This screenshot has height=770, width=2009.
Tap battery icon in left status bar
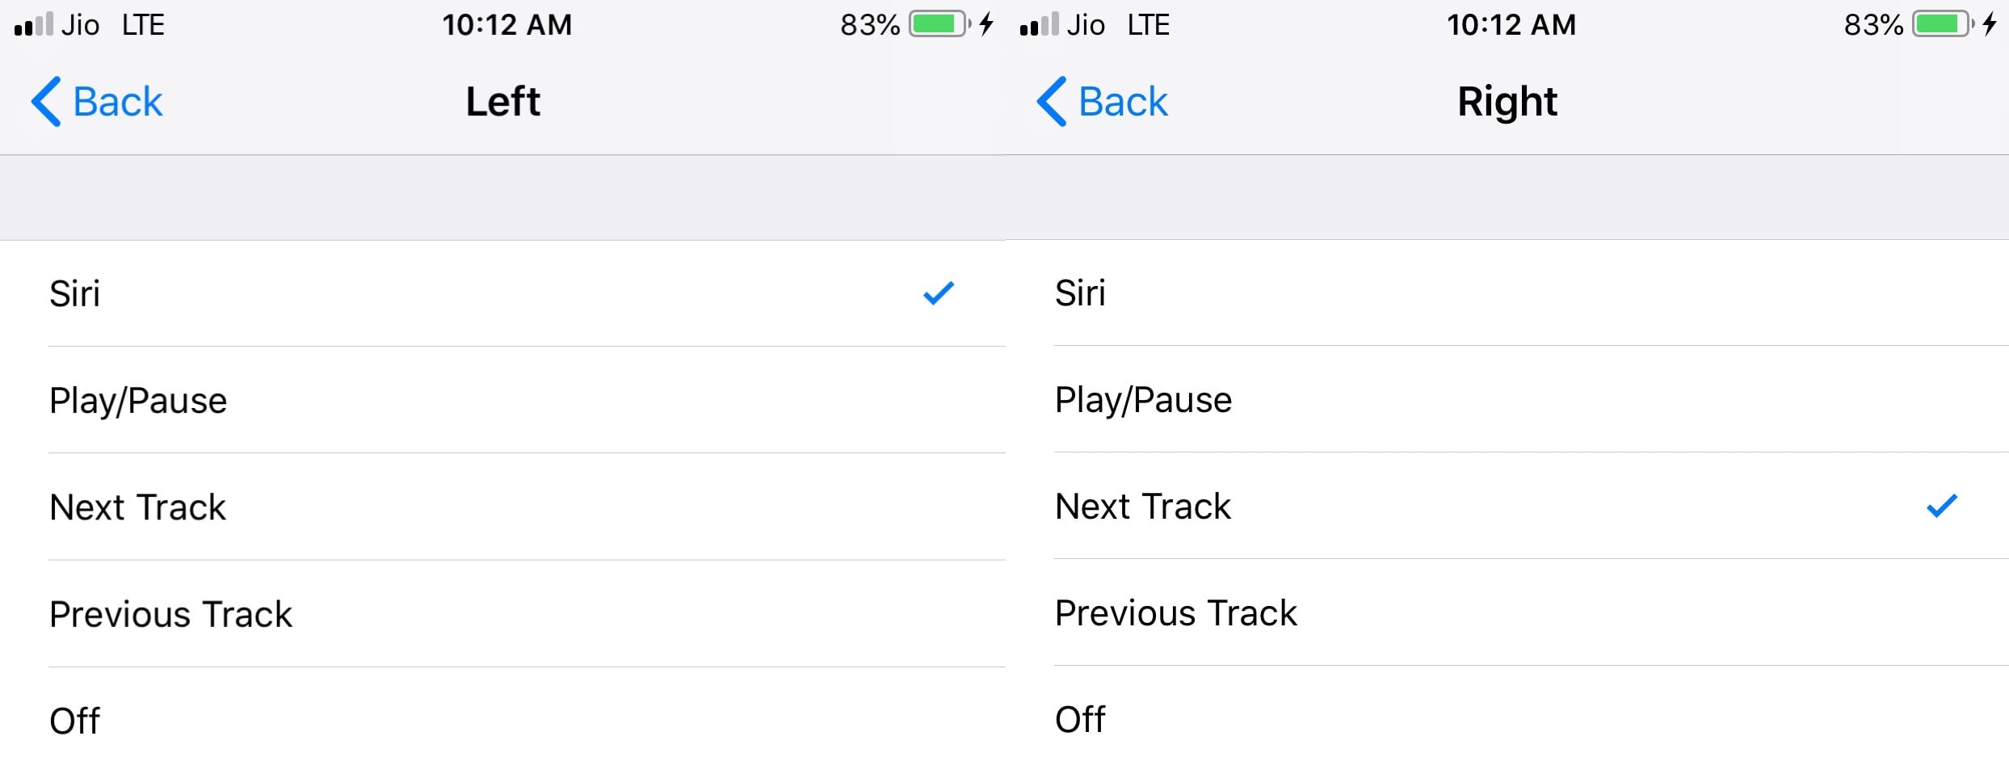click(940, 24)
